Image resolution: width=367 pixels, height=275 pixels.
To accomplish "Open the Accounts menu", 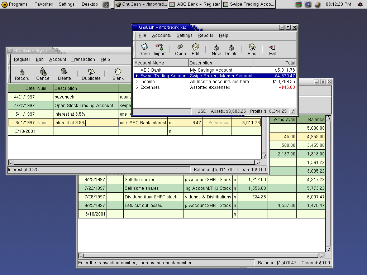I will point(161,35).
